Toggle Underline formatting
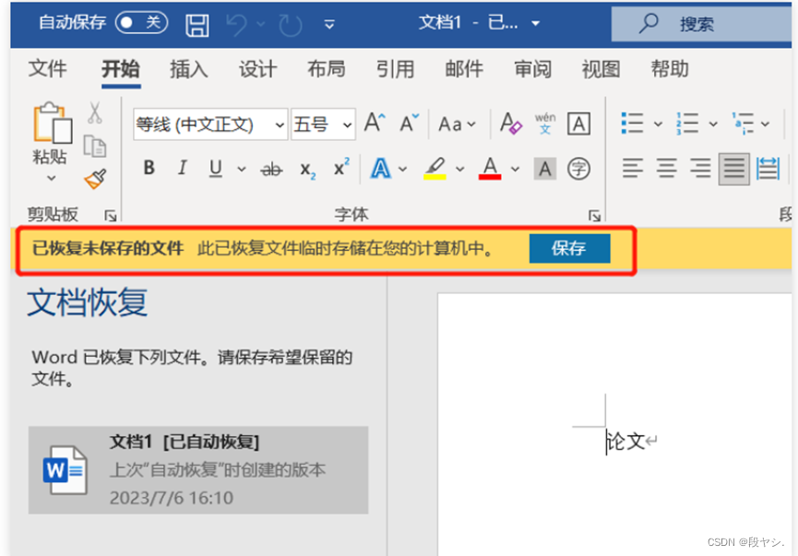798x556 pixels. coord(216,169)
